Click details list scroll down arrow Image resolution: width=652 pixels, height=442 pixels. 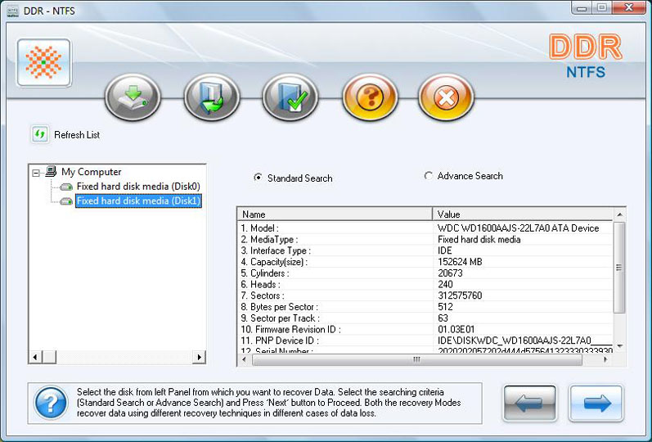(619, 346)
